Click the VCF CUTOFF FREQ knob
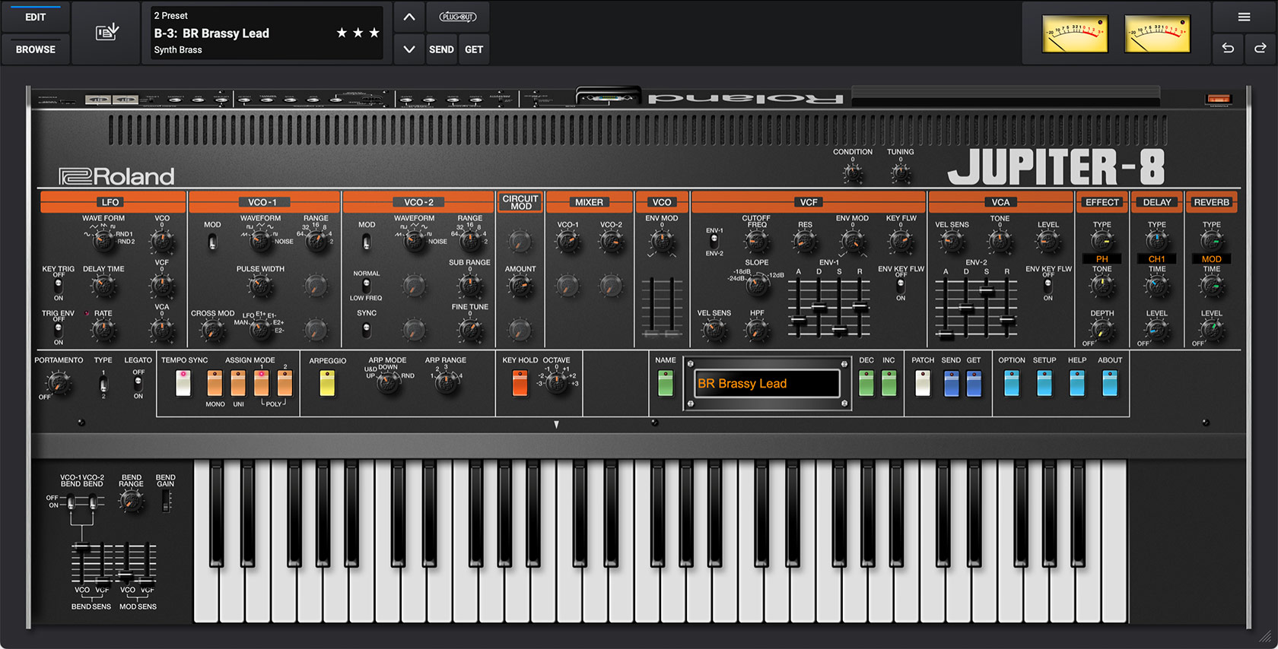The height and width of the screenshot is (649, 1278). tap(756, 242)
